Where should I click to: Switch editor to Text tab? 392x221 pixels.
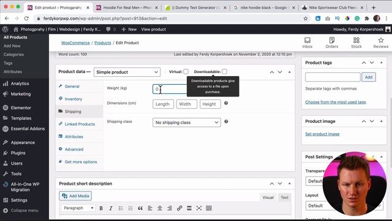(x=284, y=198)
